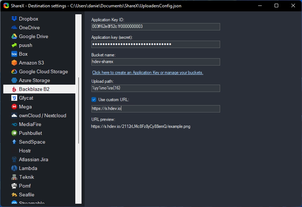Untick the Use custom URL checkbox
Viewport: 302px width, 207px height.
pyautogui.click(x=94, y=100)
